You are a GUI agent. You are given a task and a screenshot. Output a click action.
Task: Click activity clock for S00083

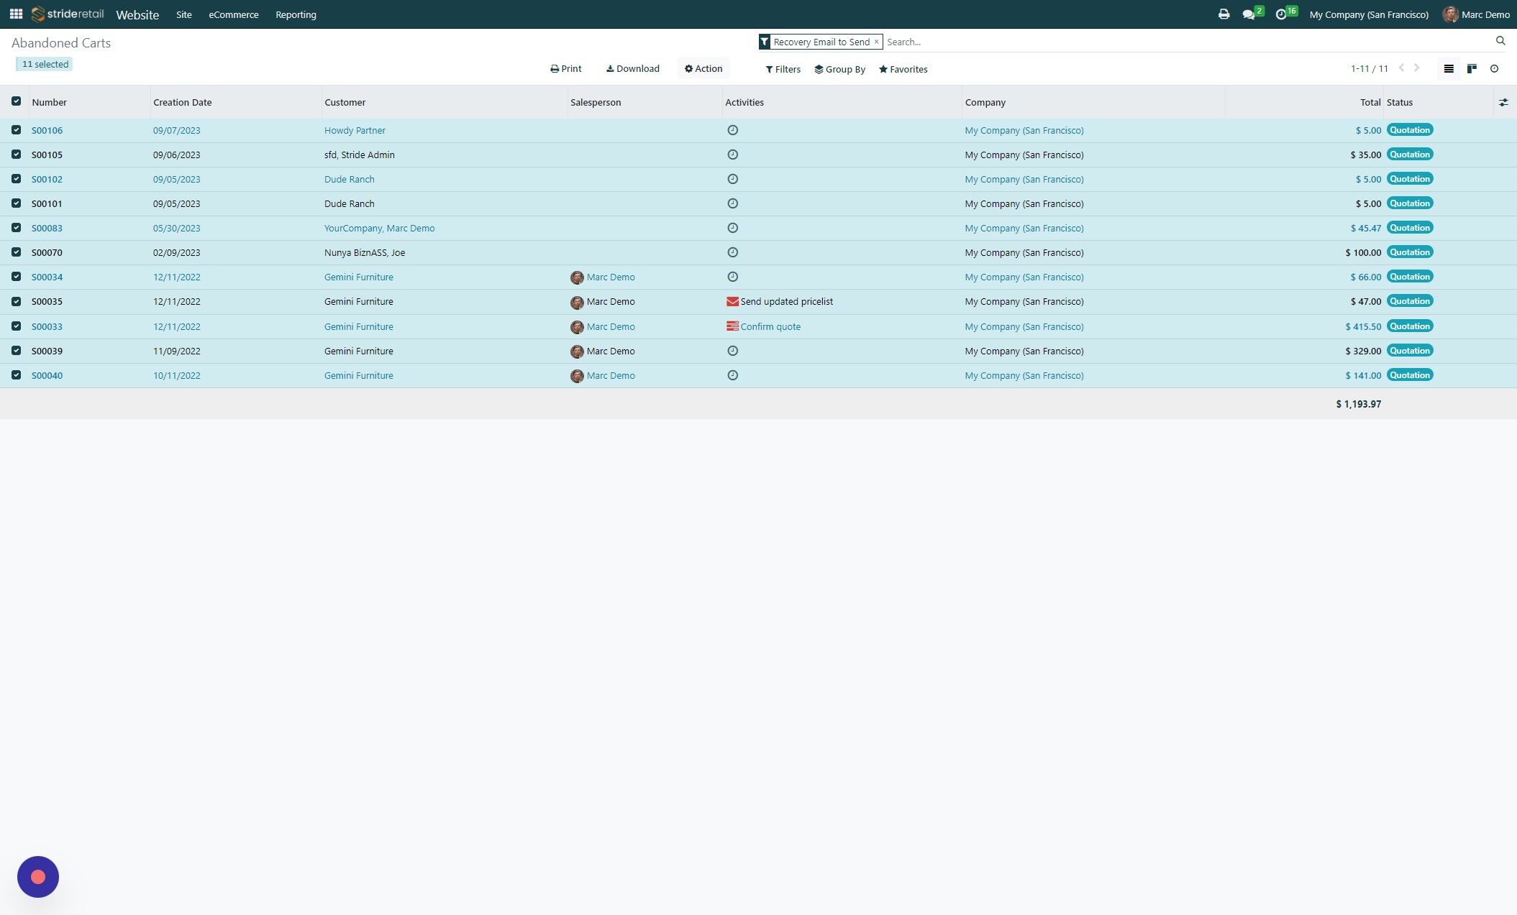click(x=732, y=228)
